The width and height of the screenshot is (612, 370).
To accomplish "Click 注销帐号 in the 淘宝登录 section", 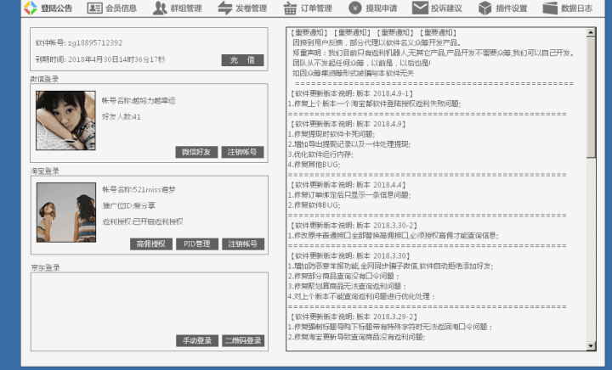I will [243, 244].
